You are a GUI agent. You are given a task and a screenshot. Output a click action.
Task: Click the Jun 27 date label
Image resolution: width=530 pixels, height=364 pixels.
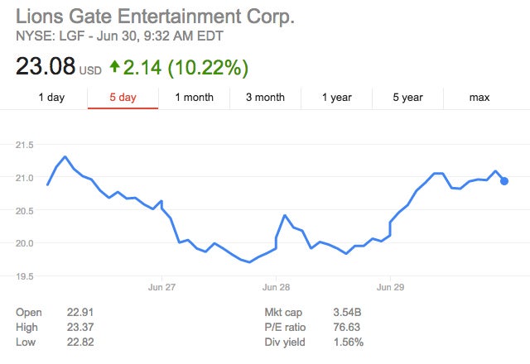click(161, 288)
